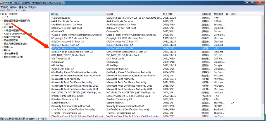The image size is (267, 121).
Task: Expand the 受信任人 tree node
Action: [1, 47]
